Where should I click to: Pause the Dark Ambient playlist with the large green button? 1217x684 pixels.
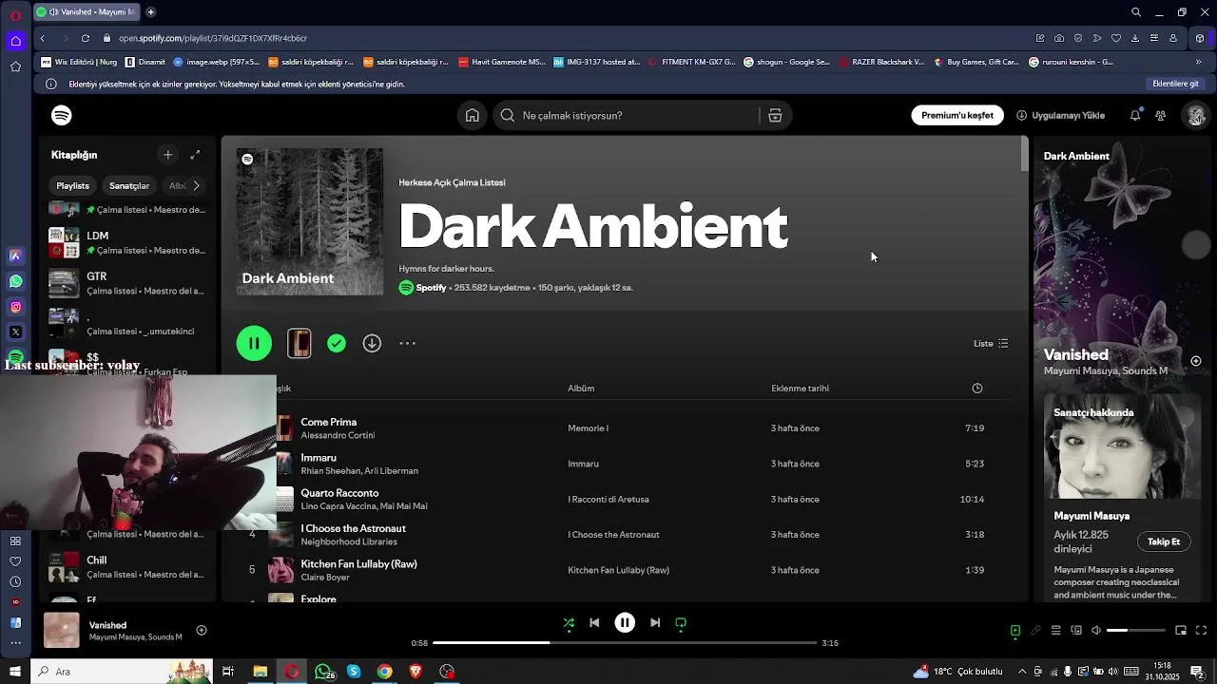pyautogui.click(x=254, y=343)
